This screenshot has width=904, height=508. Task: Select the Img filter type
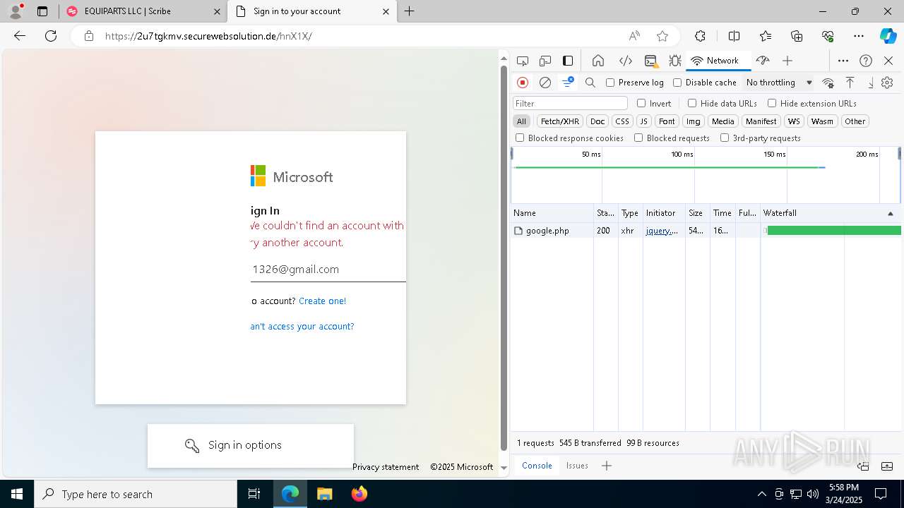point(694,121)
